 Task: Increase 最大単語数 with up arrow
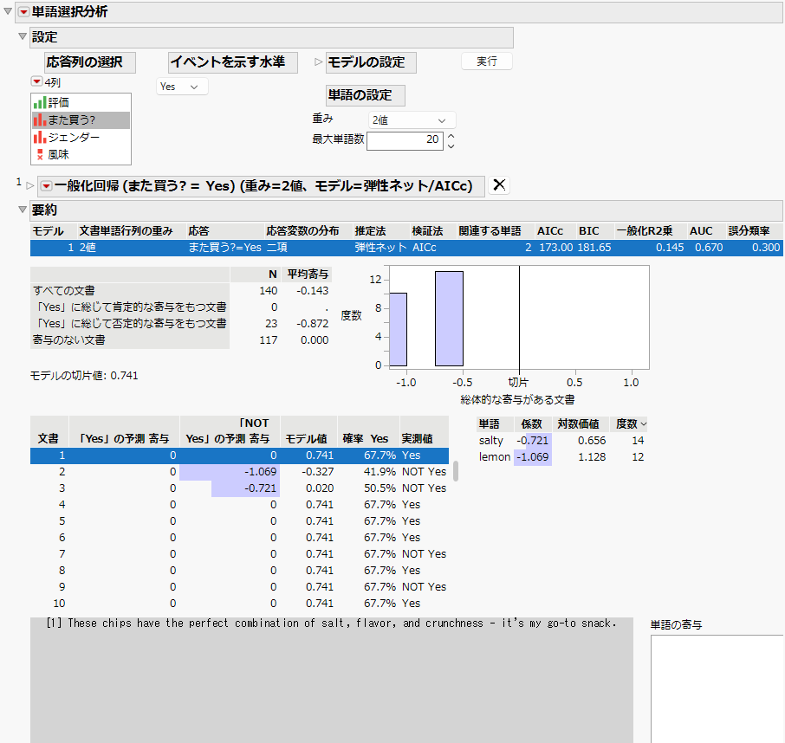[451, 136]
